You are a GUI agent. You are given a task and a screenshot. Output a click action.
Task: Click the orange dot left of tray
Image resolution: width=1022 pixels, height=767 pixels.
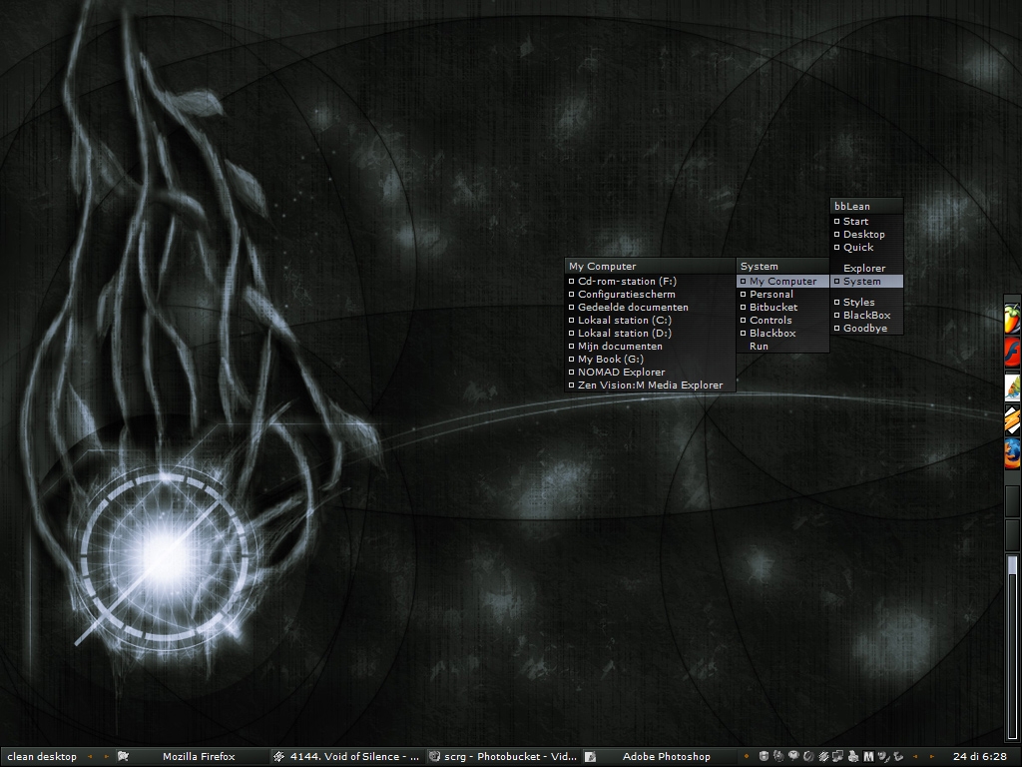click(747, 757)
